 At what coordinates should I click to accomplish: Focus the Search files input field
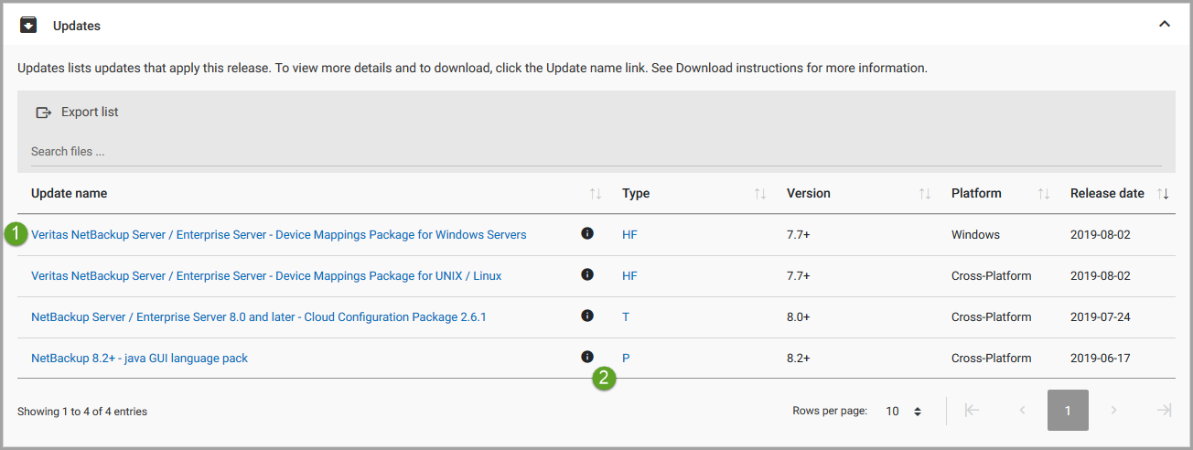(x=596, y=151)
